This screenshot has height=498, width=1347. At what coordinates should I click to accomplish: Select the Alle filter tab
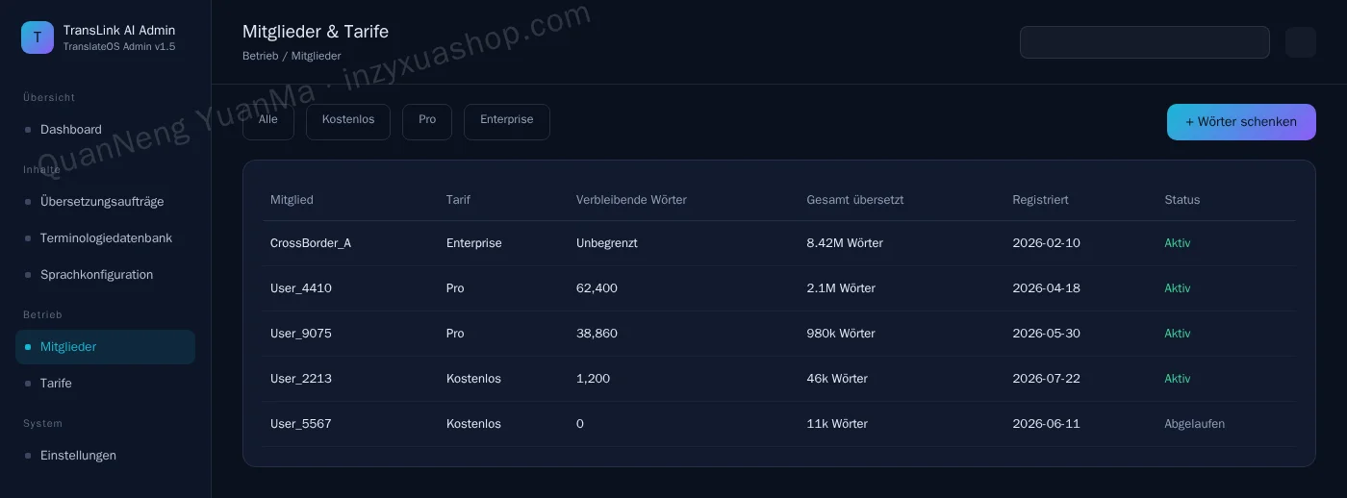pyautogui.click(x=268, y=122)
